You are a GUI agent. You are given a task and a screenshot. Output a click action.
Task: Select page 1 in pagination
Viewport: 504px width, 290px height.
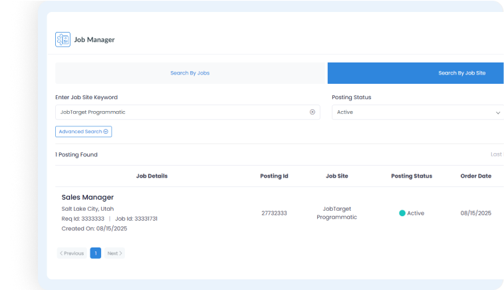pyautogui.click(x=96, y=253)
